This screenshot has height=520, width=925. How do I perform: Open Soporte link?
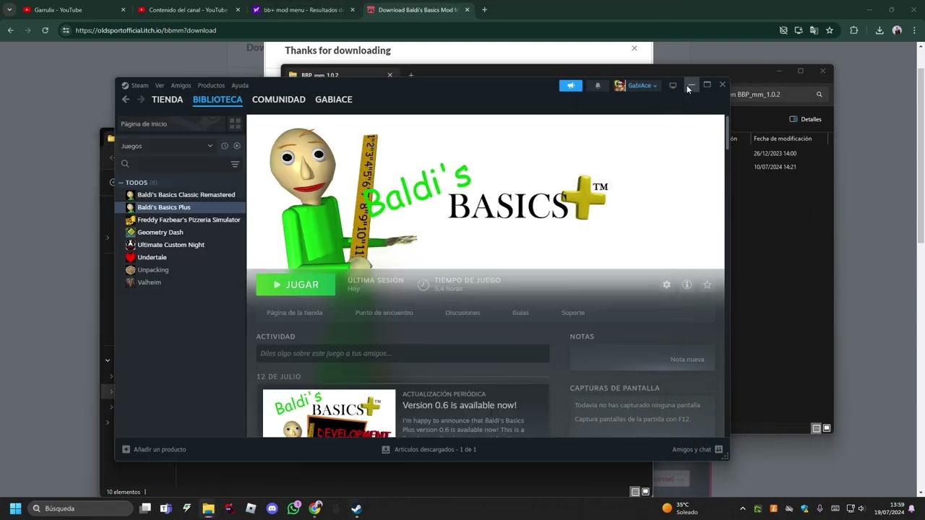coord(573,313)
